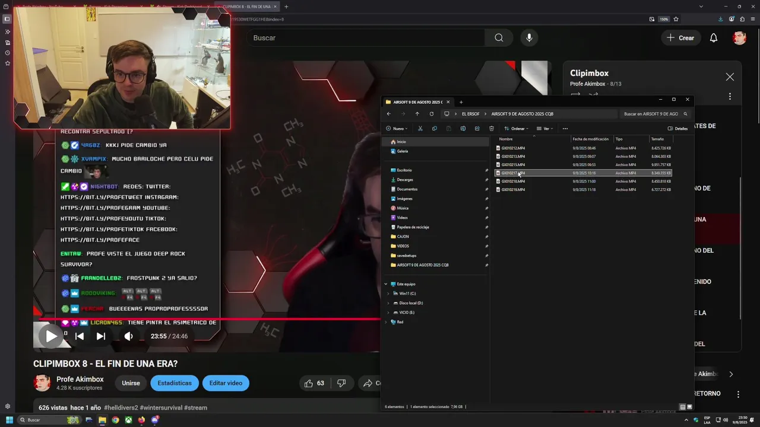Sort files by Nombre column header
The width and height of the screenshot is (760, 427).
coord(506,139)
